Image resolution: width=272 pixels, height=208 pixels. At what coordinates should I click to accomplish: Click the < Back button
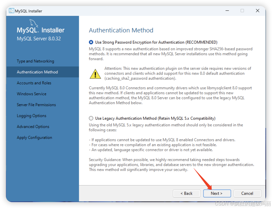(x=187, y=193)
